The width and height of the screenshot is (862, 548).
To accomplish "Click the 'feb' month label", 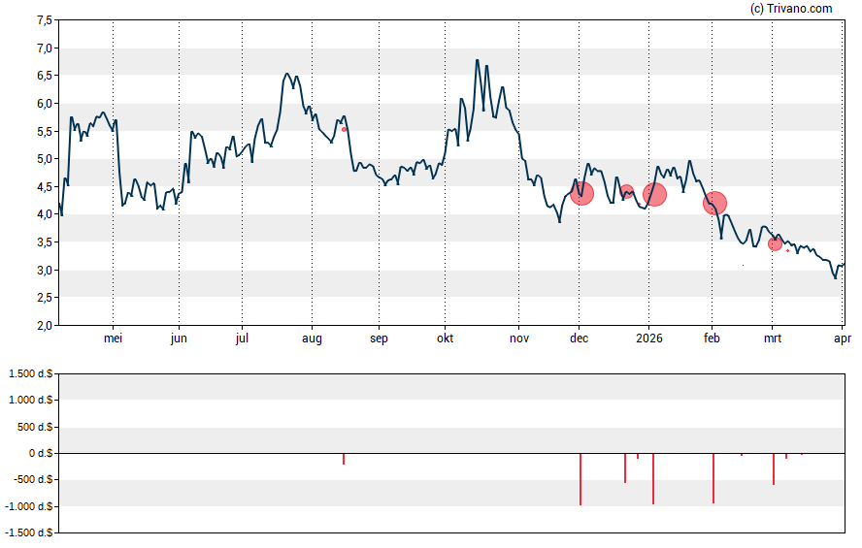I will [712, 338].
